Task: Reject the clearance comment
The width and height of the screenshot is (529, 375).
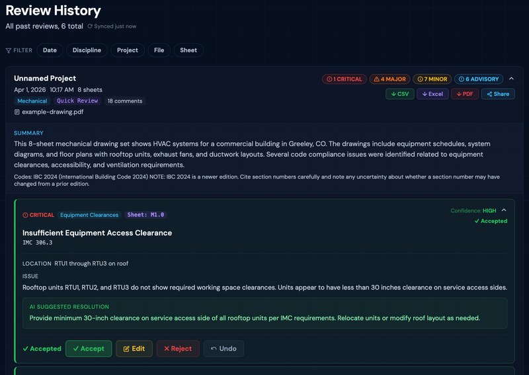Action: tap(178, 349)
